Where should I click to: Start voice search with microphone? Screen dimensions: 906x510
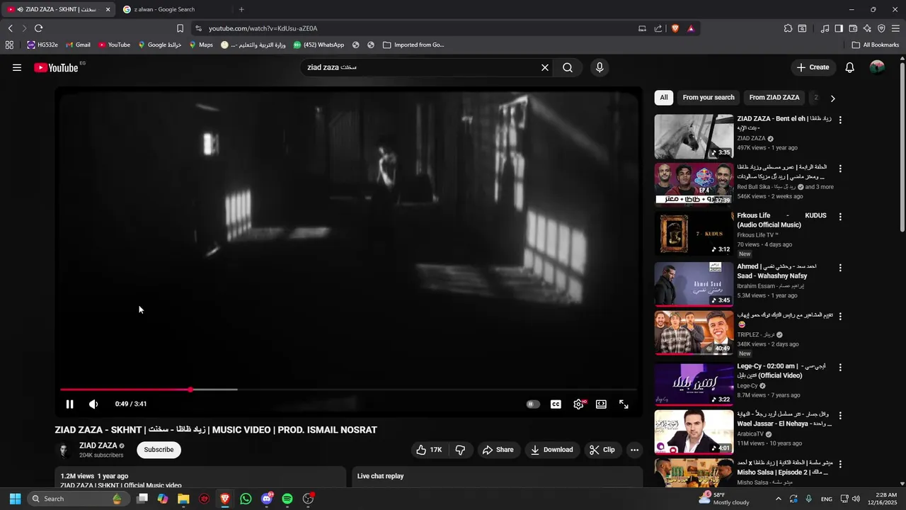point(600,67)
